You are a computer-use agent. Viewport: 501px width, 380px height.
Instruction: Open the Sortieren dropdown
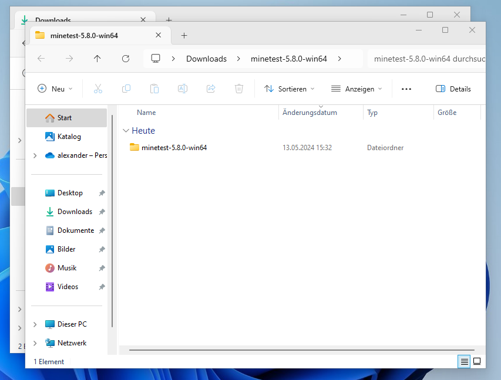pos(289,89)
